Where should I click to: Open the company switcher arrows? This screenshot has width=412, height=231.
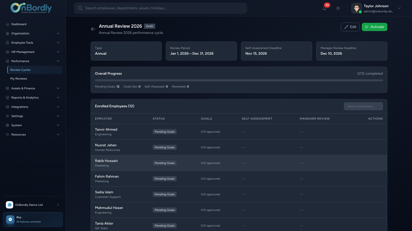[x=58, y=205]
